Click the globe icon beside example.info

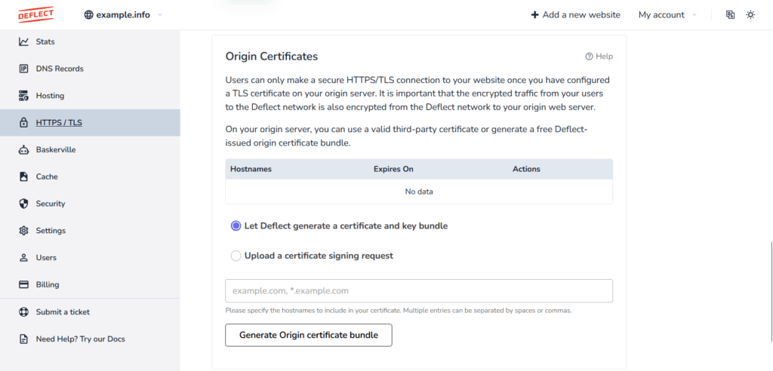89,15
